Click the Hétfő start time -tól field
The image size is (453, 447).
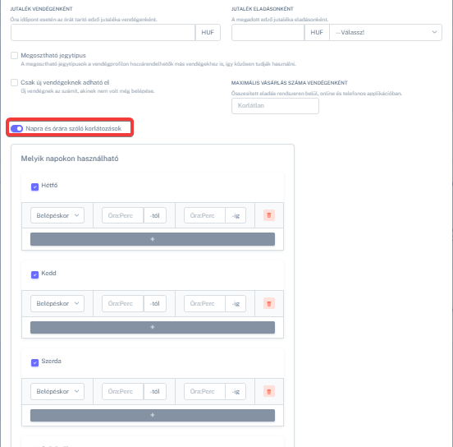pyautogui.click(x=122, y=215)
